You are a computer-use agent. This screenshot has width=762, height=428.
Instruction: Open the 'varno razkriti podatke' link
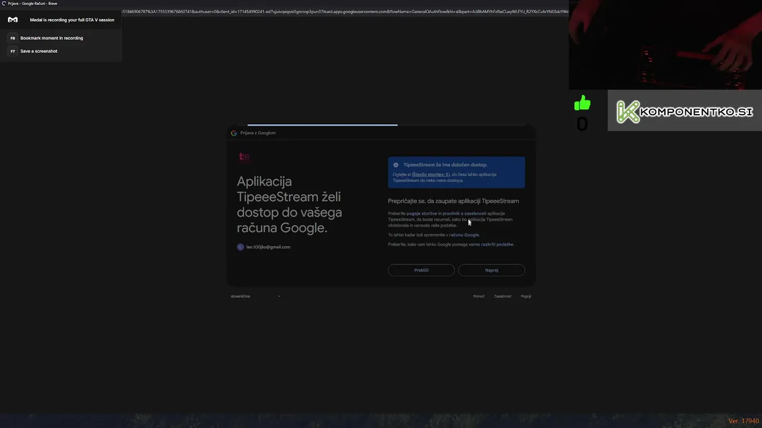491,244
